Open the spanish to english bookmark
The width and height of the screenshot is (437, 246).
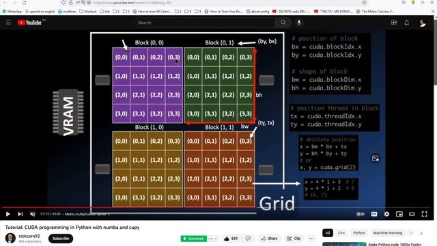(x=40, y=12)
